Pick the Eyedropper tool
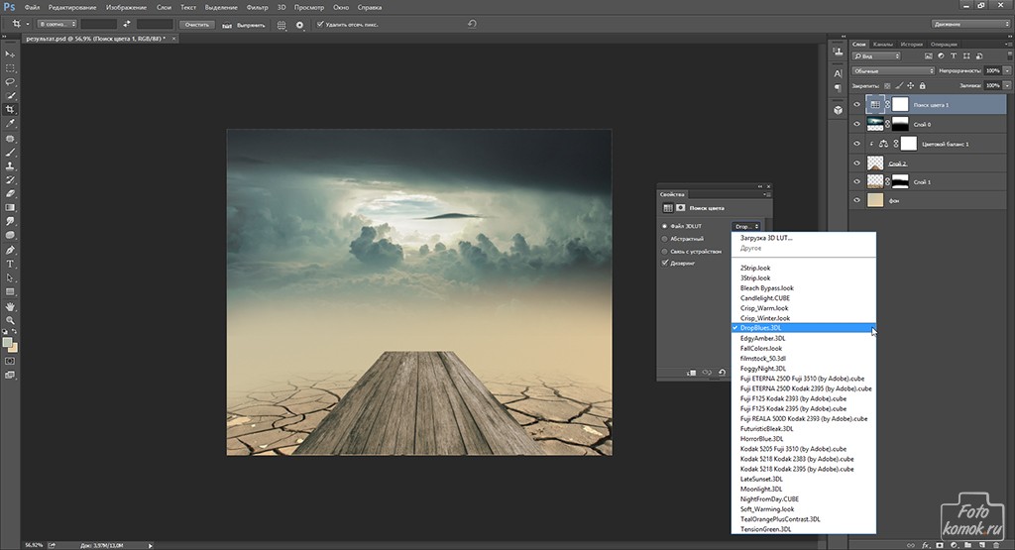 (x=11, y=124)
